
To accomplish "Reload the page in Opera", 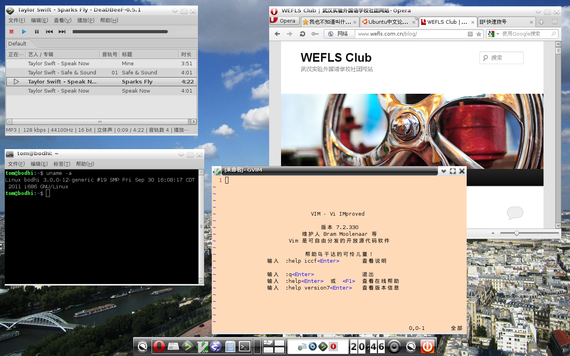I will [x=302, y=34].
